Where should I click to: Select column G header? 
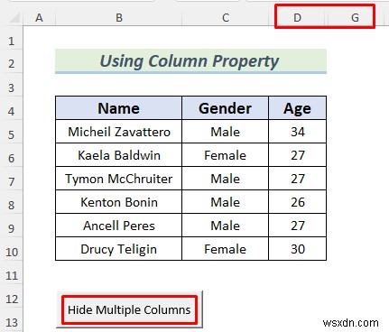pyautogui.click(x=355, y=18)
